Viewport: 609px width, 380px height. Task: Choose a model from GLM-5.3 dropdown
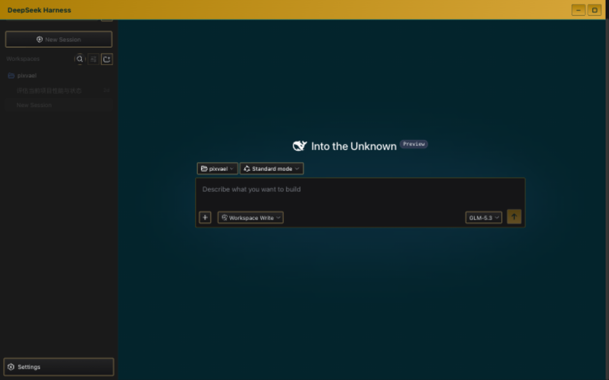[x=484, y=217]
